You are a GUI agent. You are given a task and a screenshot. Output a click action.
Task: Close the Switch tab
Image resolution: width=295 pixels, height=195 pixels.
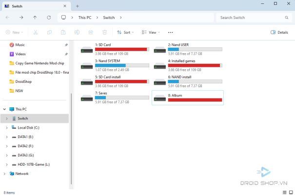(65, 6)
